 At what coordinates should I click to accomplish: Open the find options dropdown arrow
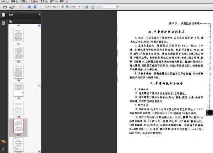(x=117, y=6)
